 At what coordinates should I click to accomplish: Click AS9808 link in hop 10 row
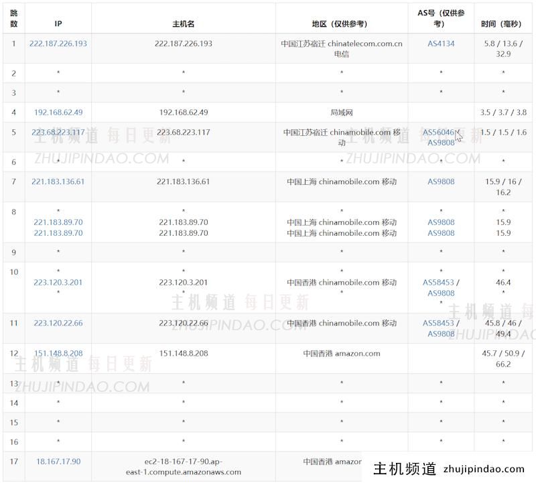coord(441,293)
